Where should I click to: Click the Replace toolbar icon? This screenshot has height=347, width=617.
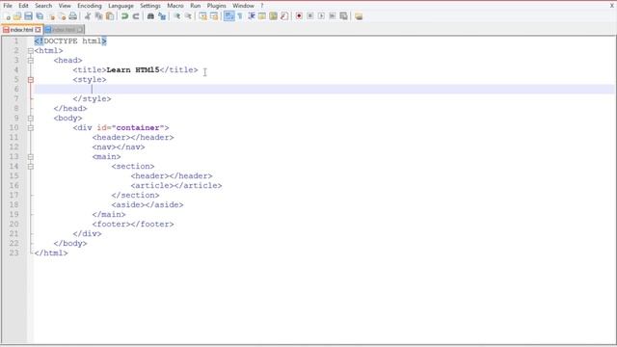tap(162, 16)
